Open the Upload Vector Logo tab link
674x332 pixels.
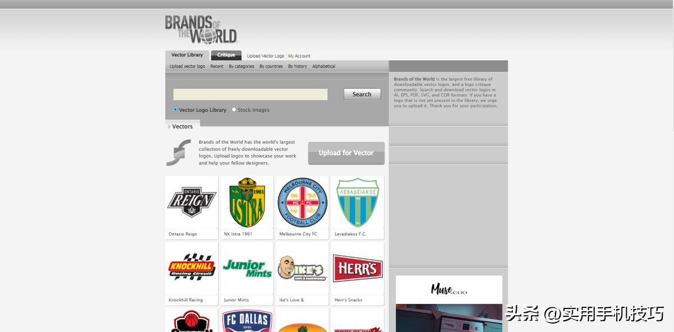point(265,56)
